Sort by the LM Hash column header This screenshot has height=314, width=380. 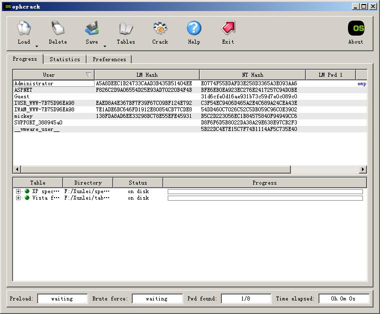click(x=147, y=75)
